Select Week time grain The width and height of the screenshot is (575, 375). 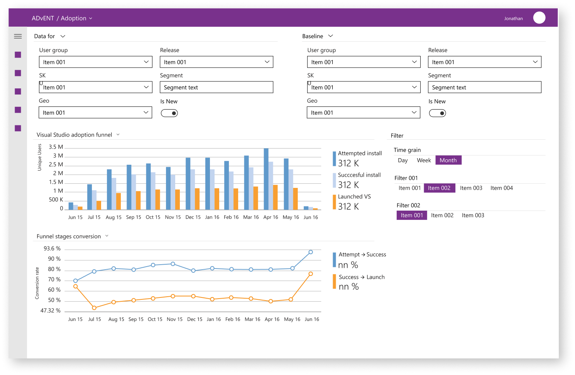pyautogui.click(x=424, y=160)
